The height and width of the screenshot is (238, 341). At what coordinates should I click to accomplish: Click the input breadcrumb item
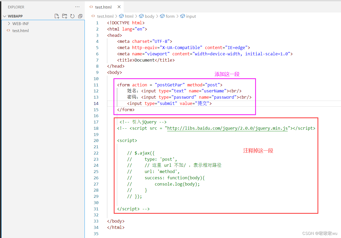click(188, 16)
